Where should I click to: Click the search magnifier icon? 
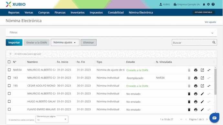tap(214, 43)
